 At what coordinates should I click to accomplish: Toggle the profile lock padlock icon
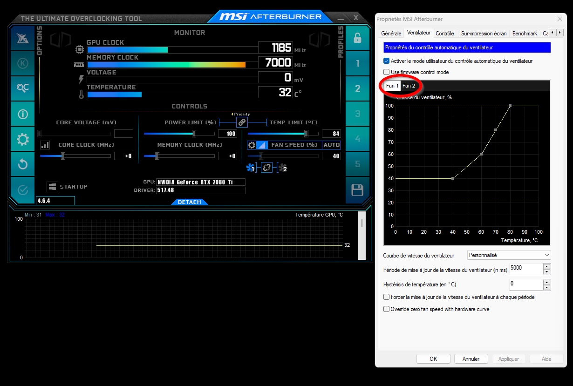357,38
